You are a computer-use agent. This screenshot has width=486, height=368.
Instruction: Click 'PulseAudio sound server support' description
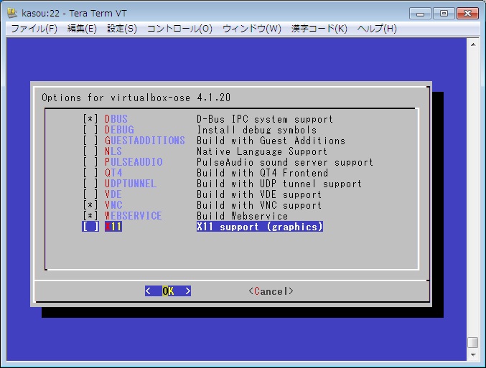[x=285, y=162]
